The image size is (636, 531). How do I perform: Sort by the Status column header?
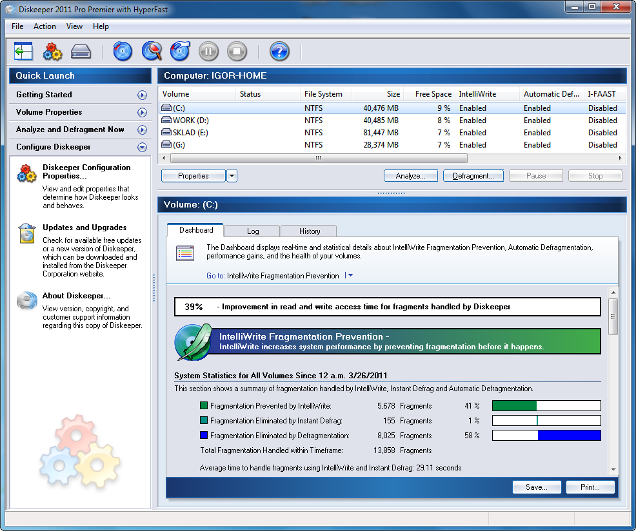(268, 94)
